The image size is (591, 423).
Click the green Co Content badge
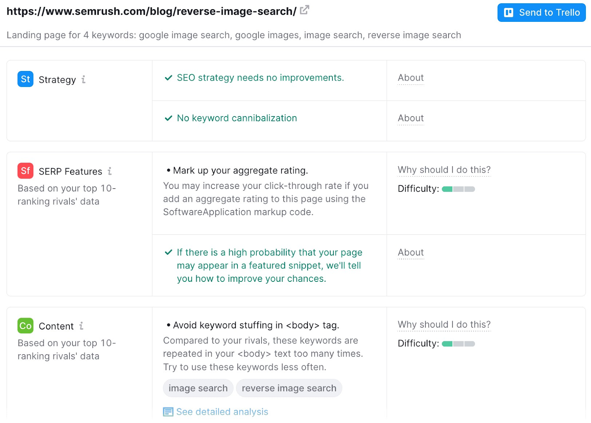coord(25,326)
